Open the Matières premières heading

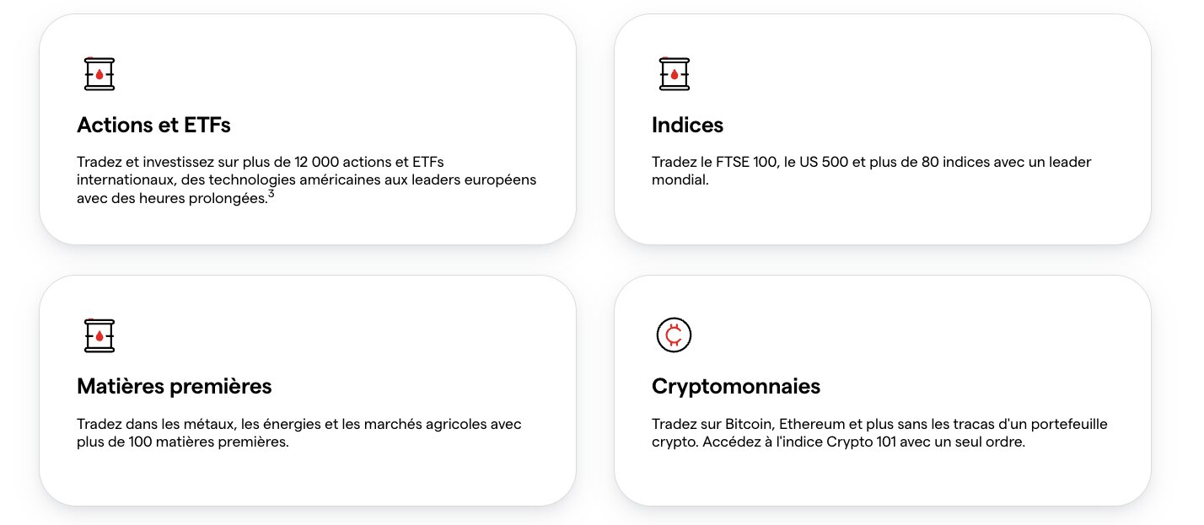pos(174,387)
